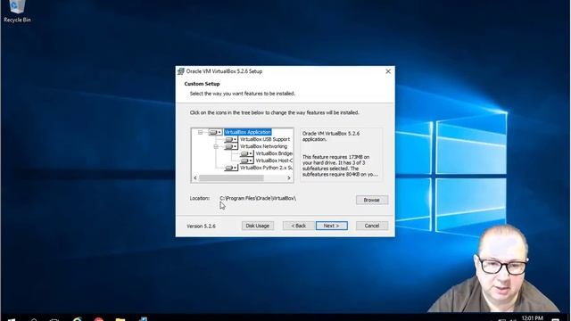Click the feature tree horizontal scrollbar thumb
Screen dimensions: 571x321
(x=231, y=178)
